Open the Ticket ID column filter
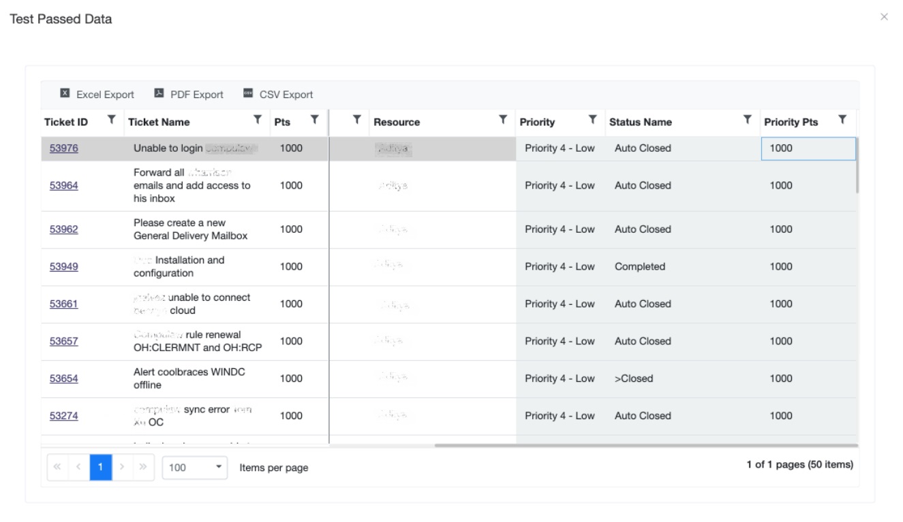The height and width of the screenshot is (522, 903). click(x=111, y=120)
